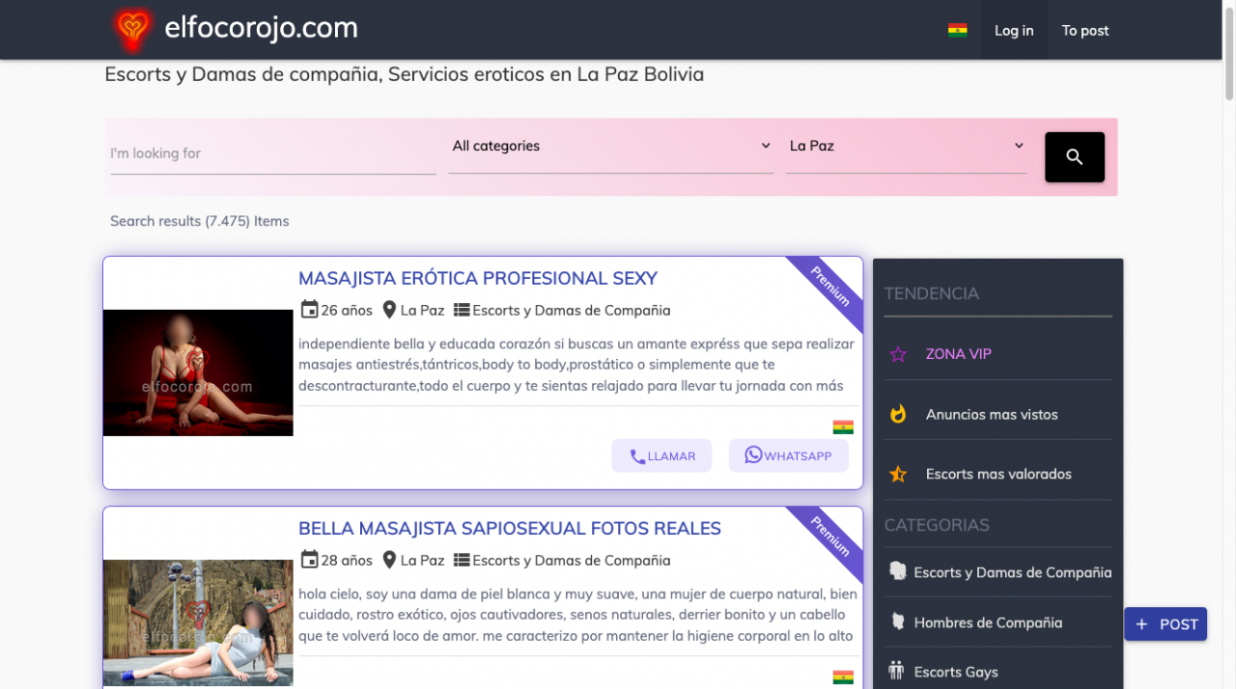Click the page heading Escorts y Damas de compañia
Screen dimensions: 1236x689
[405, 74]
